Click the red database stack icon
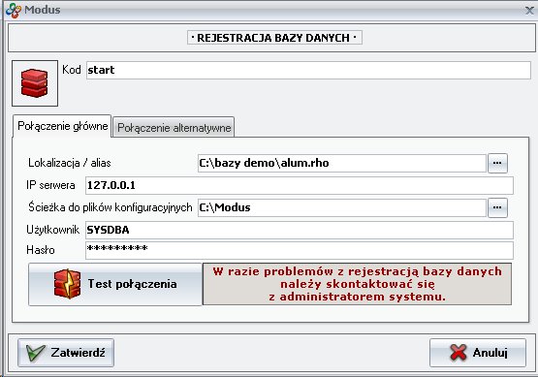The width and height of the screenshot is (538, 377). [x=35, y=83]
